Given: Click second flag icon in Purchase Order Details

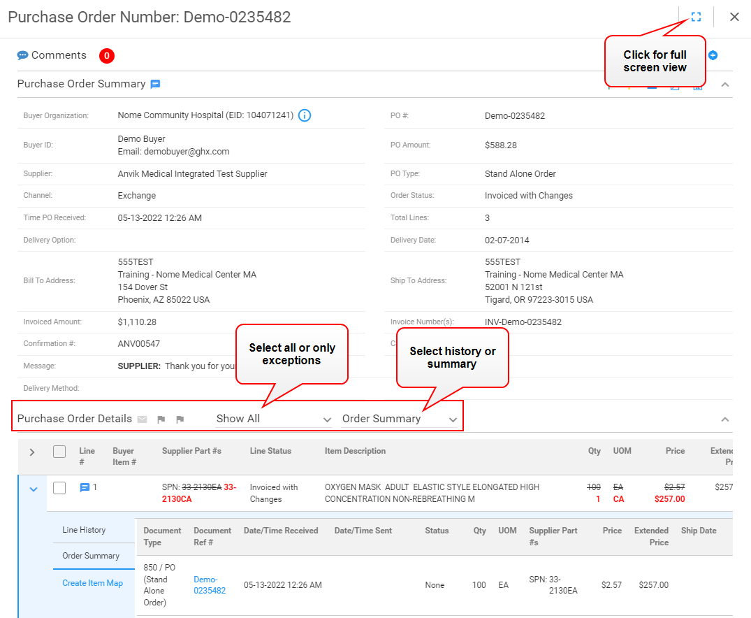Looking at the screenshot, I should pos(180,419).
